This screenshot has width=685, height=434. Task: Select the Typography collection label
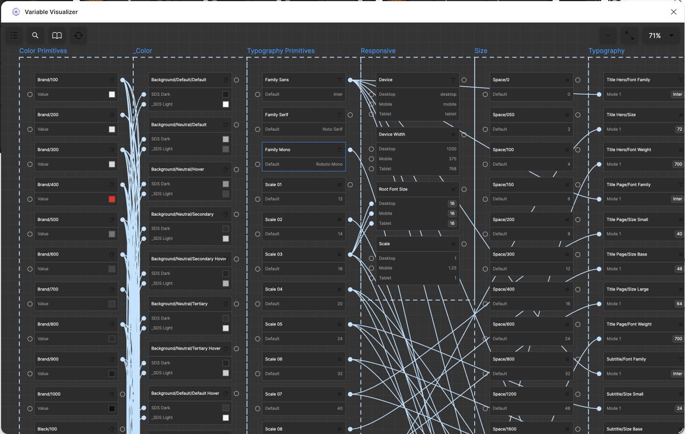[x=606, y=51]
